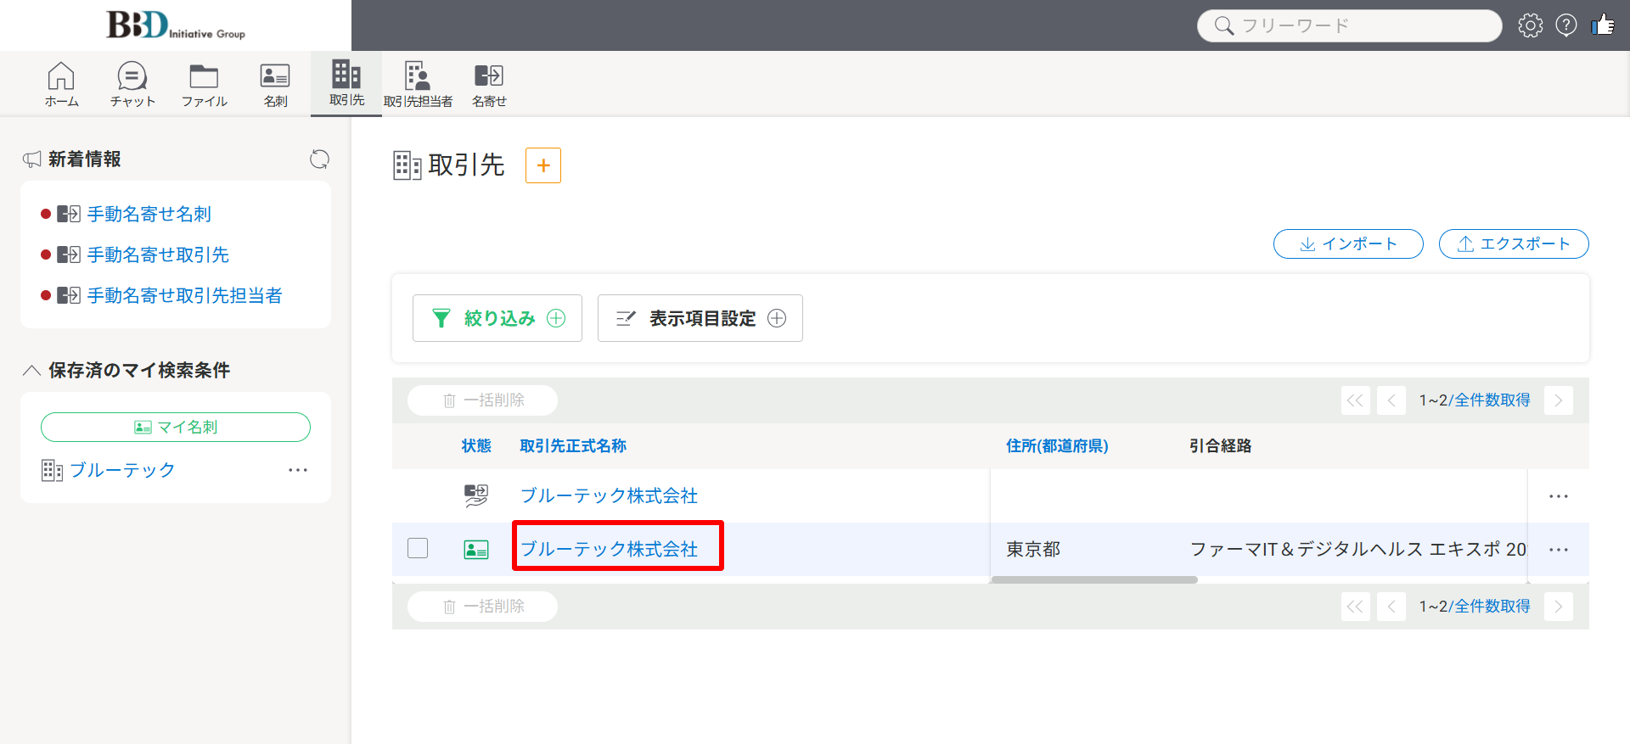Viewport: 1630px width, 744px height.
Task: Expand the 絞り込み filter
Action: tap(497, 318)
